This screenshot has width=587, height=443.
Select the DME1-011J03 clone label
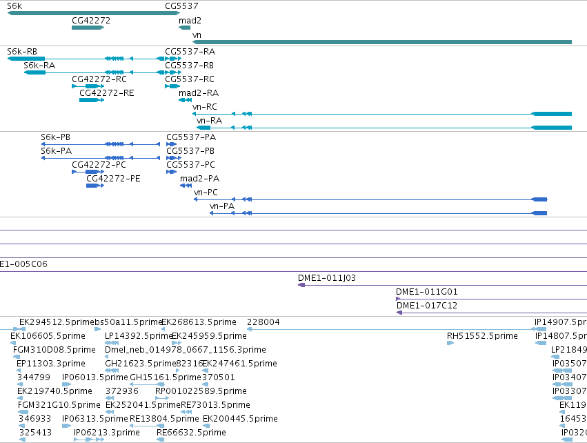pos(327,278)
